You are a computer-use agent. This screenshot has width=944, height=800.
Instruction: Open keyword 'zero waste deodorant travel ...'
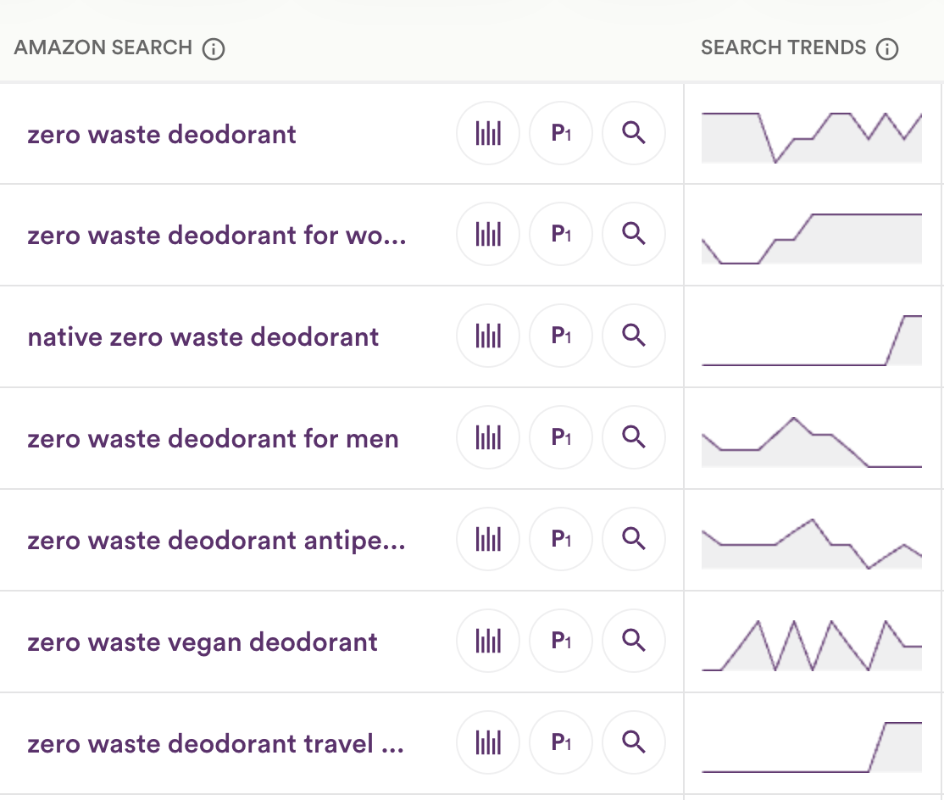pyautogui.click(x=215, y=744)
